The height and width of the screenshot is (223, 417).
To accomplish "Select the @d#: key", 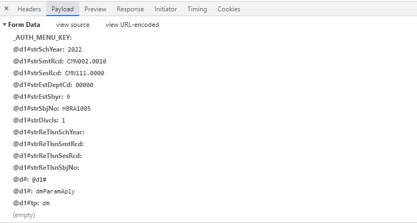I will [x=20, y=179].
